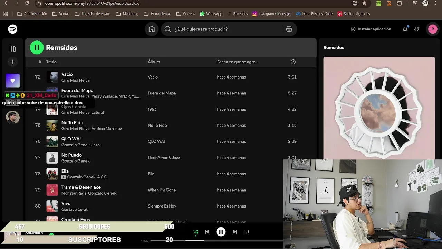The image size is (442, 249).
Task: Click the search magnifier icon
Action: (168, 29)
